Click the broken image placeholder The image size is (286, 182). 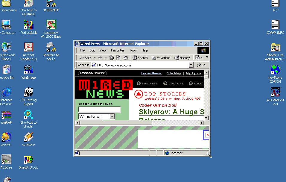[206, 135]
